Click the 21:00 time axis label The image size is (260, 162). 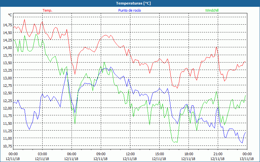tap(218, 154)
